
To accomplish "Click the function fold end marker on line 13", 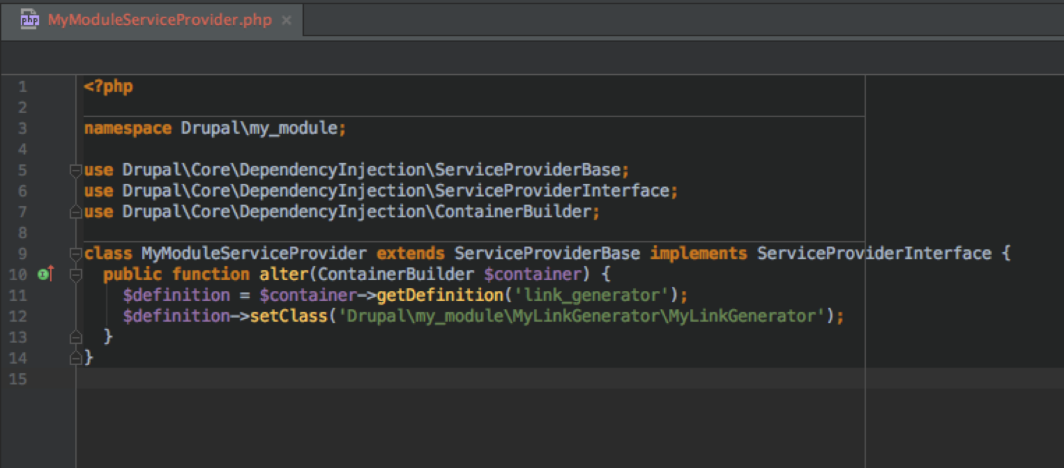I will click(x=76, y=337).
